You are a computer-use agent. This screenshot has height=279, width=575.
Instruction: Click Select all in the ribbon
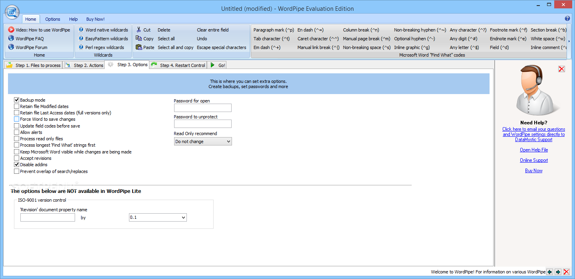(166, 39)
